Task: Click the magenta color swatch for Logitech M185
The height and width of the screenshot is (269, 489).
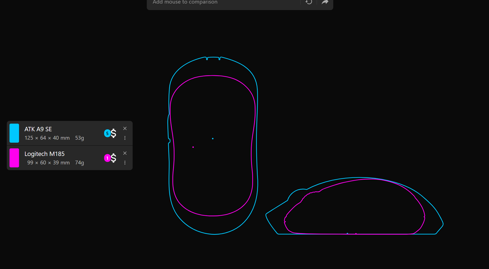Action: (14, 158)
